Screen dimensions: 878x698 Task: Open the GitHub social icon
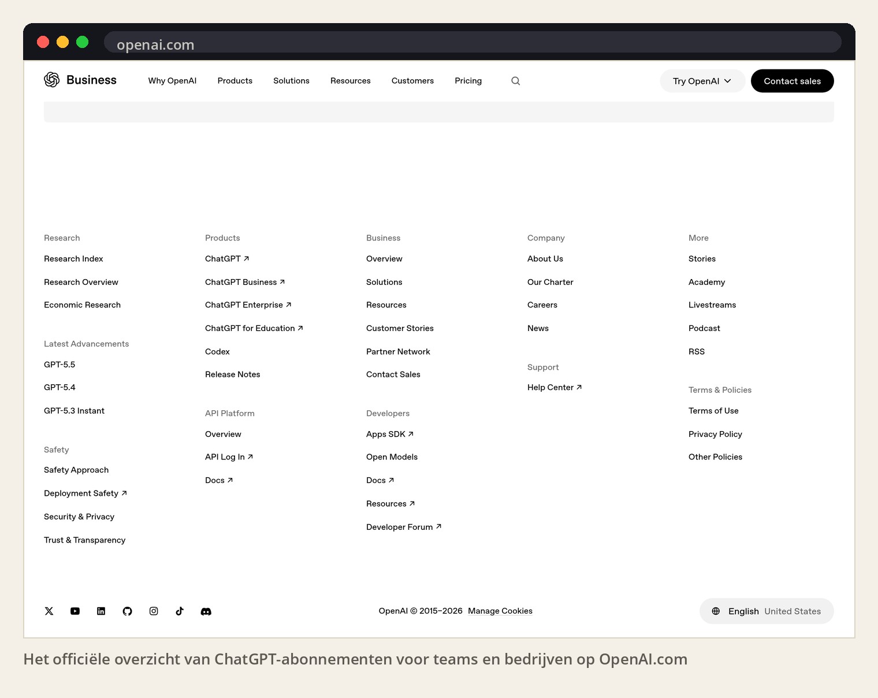tap(128, 611)
